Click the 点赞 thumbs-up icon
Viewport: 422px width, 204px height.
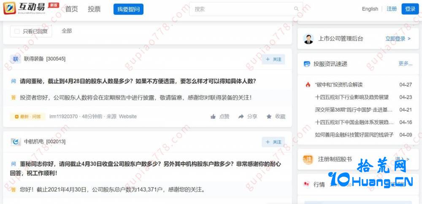coord(213,116)
